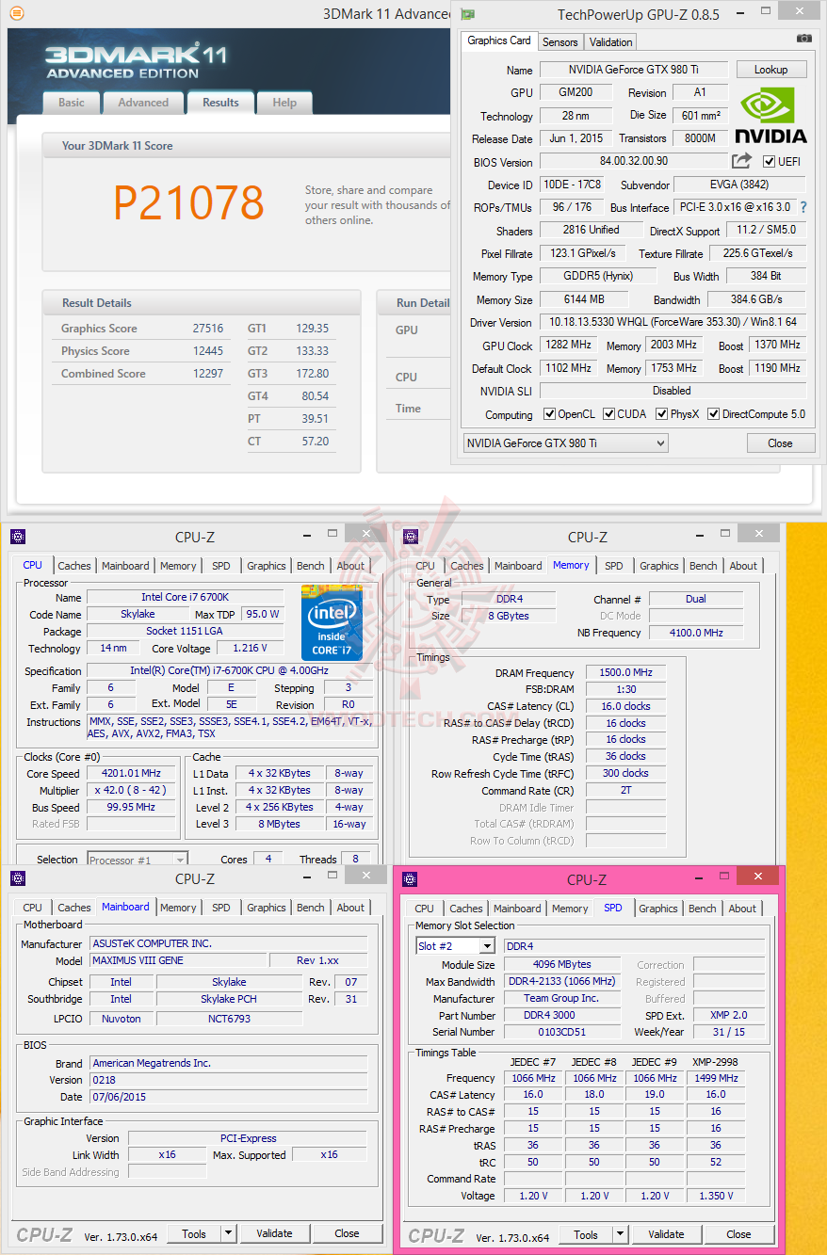This screenshot has height=1255, width=827.
Task: Switch to the Basic tab in 3DMark 11
Action: click(x=72, y=103)
